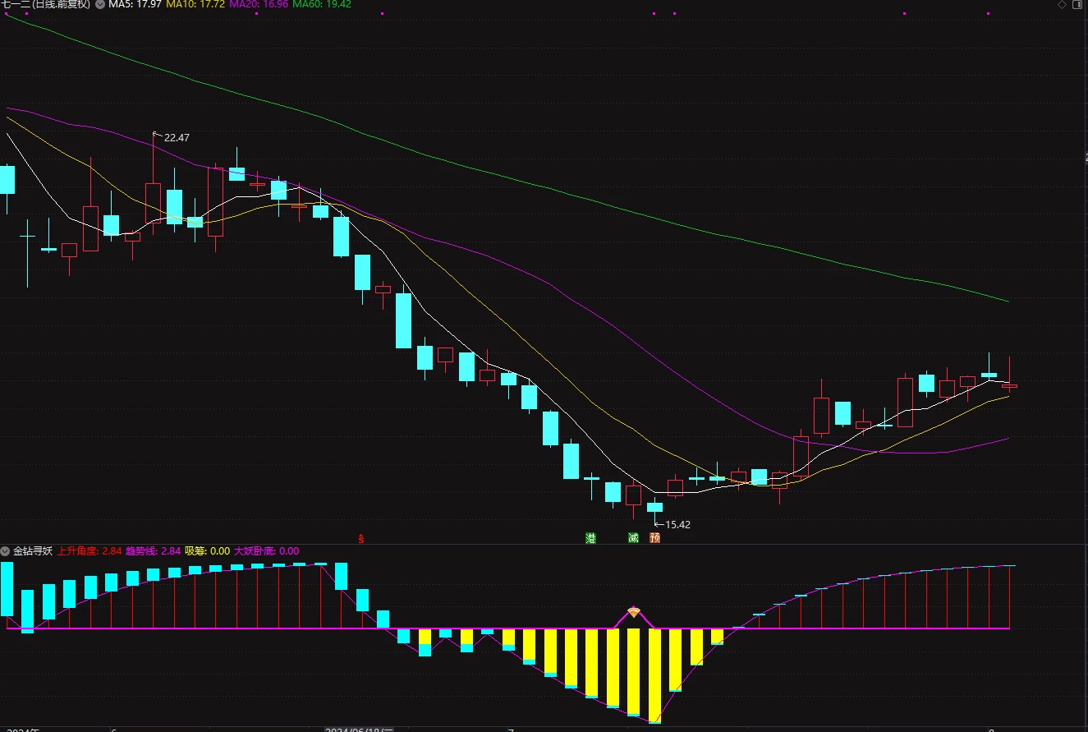Expand the 金钻寻妖 indicator options arrow
The height and width of the screenshot is (732, 1088).
point(6,550)
